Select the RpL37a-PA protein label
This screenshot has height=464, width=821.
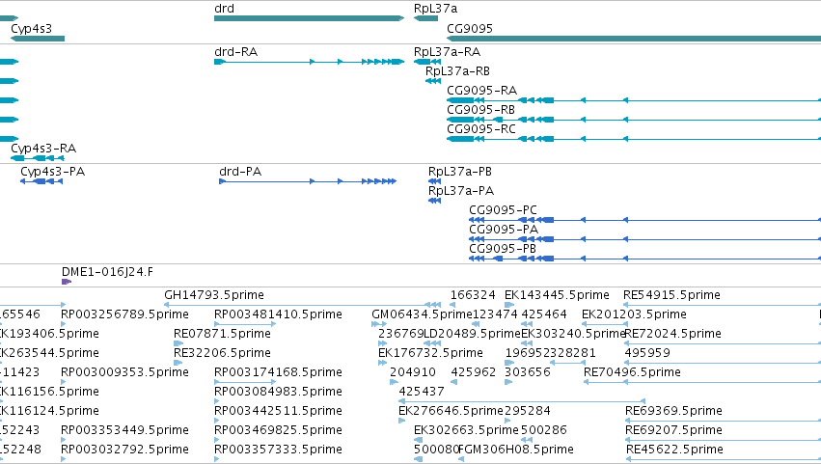pos(461,191)
